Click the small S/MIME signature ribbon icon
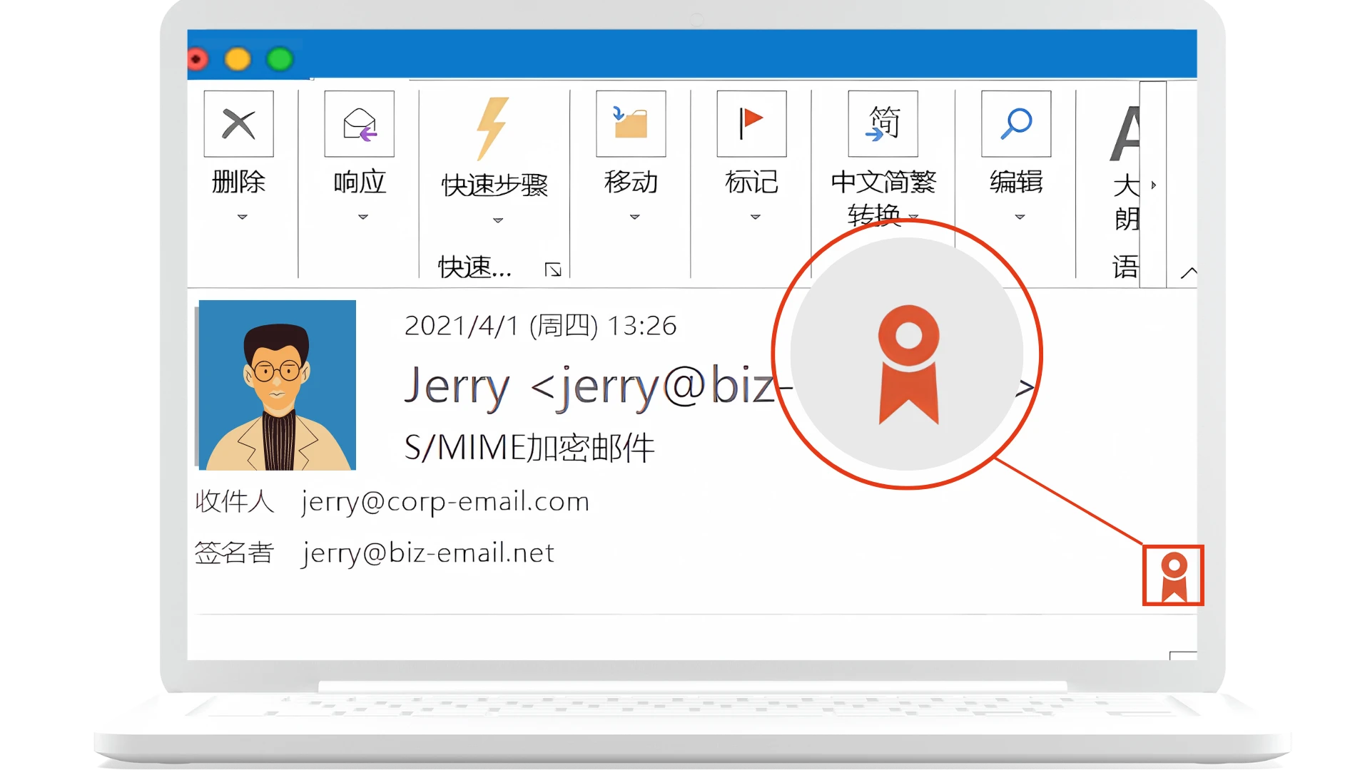 (1173, 575)
